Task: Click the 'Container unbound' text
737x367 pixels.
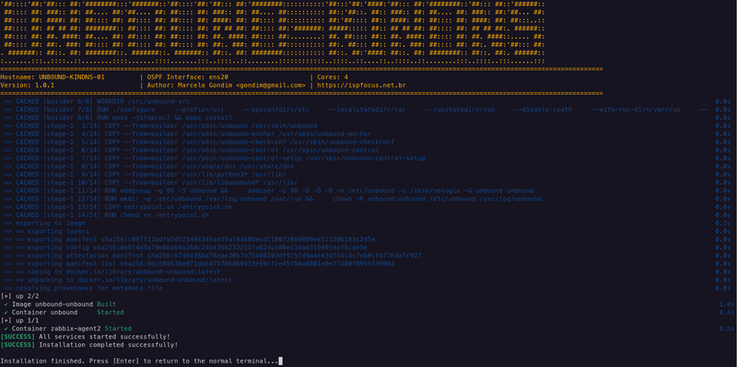Action: tap(44, 313)
